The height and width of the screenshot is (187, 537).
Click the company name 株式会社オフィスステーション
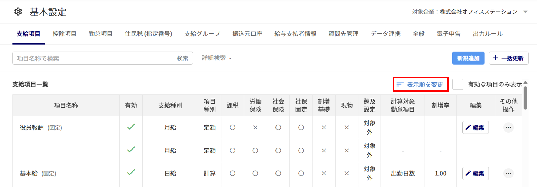(x=479, y=12)
